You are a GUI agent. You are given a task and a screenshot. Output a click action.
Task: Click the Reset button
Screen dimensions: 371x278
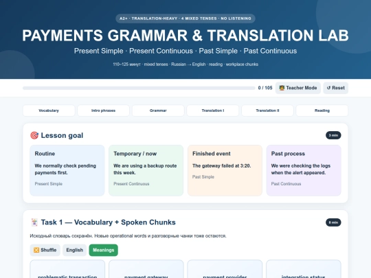click(335, 88)
